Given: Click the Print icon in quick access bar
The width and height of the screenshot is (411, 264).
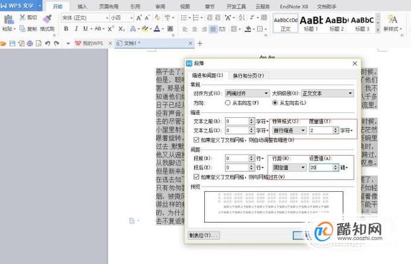Looking at the screenshot, I should (30, 43).
